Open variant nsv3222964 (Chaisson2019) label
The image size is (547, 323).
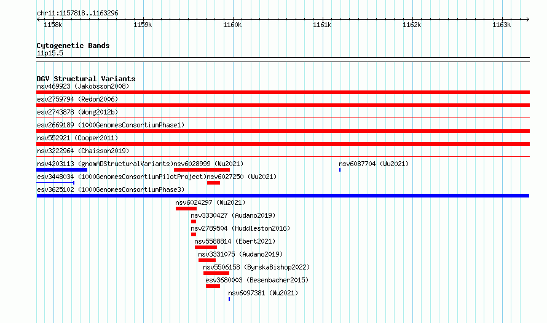click(83, 151)
